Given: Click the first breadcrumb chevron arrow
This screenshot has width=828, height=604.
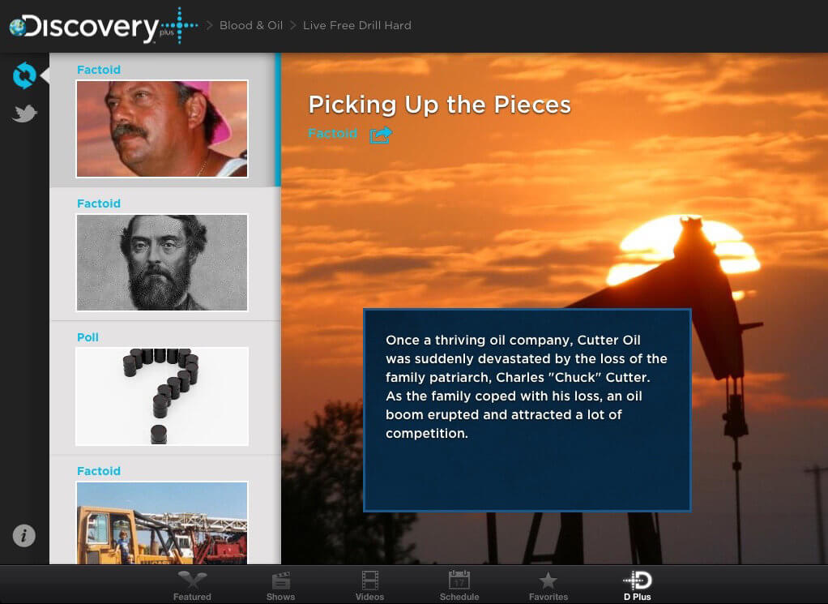Looking at the screenshot, I should (210, 25).
